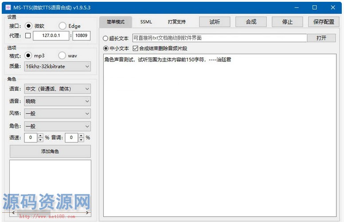Click the 保存配置 save config button
Viewport: 344px width, 222px height.
[x=324, y=22]
